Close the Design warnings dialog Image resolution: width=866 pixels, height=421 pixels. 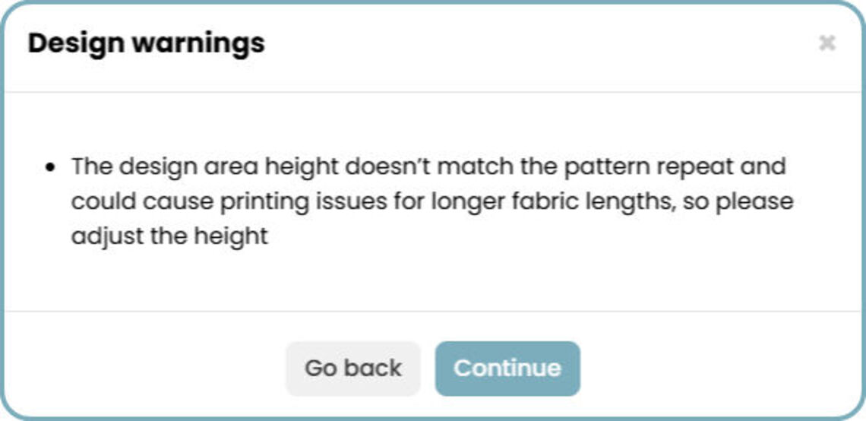click(x=826, y=43)
